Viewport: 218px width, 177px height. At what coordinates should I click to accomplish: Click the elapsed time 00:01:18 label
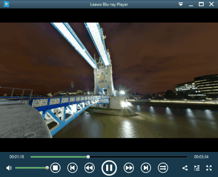pyautogui.click(x=17, y=157)
